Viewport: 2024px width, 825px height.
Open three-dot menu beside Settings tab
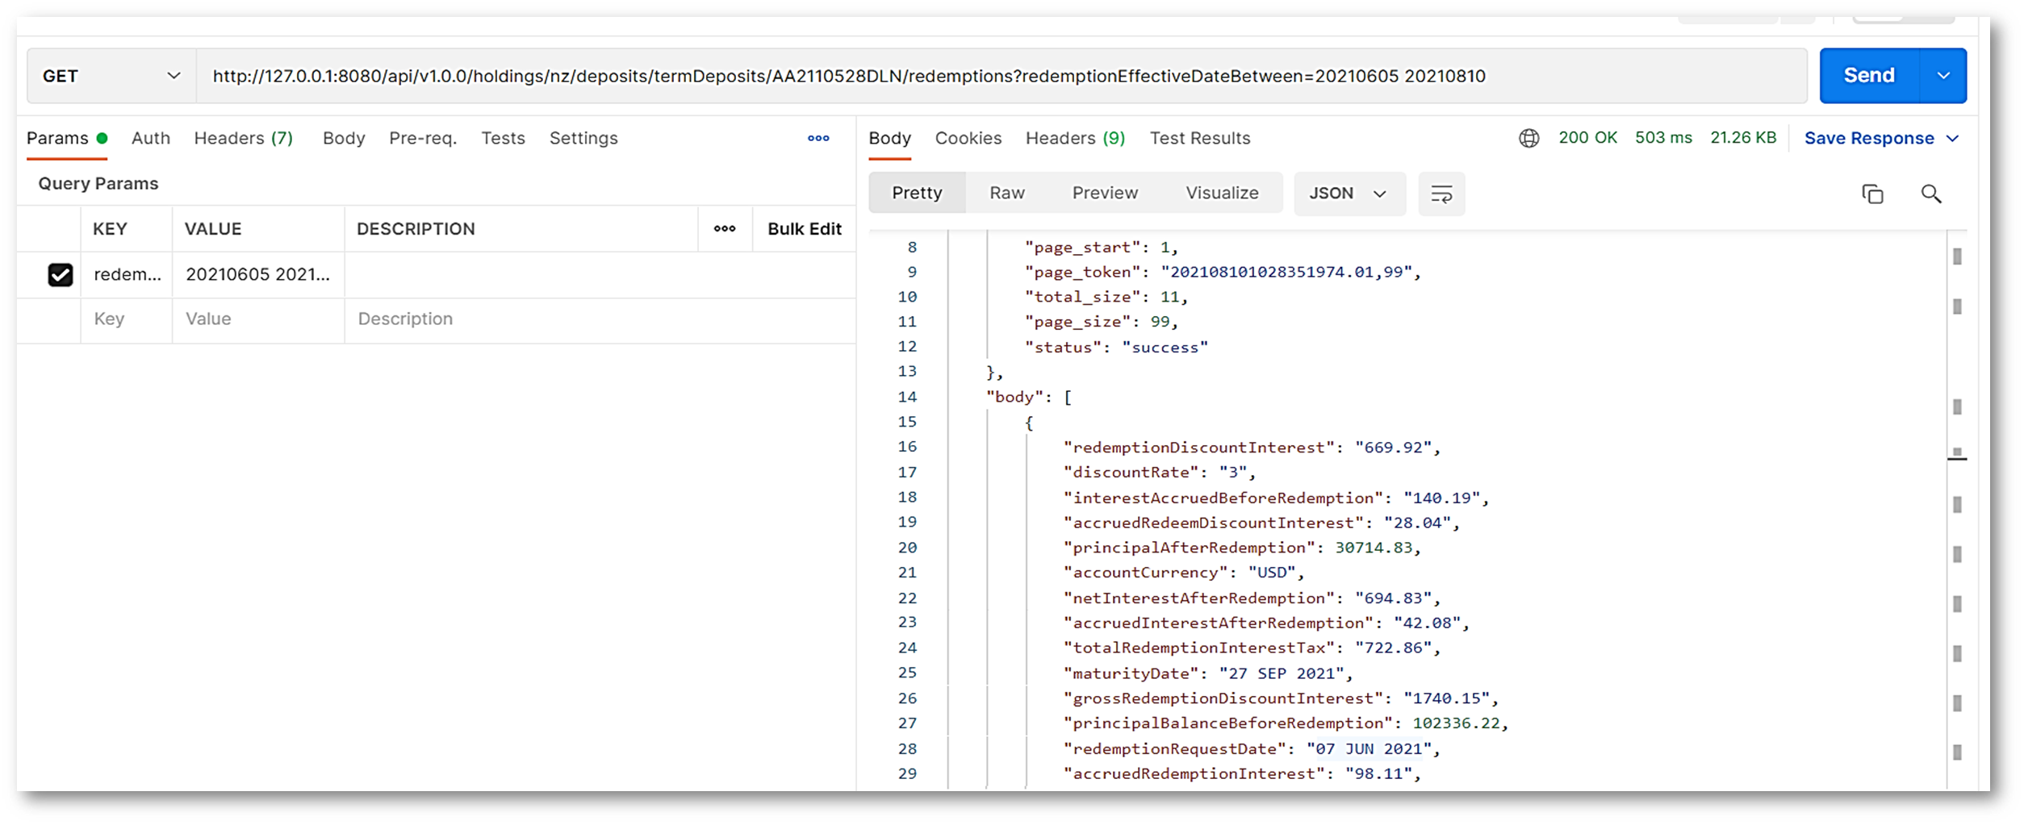tap(818, 138)
